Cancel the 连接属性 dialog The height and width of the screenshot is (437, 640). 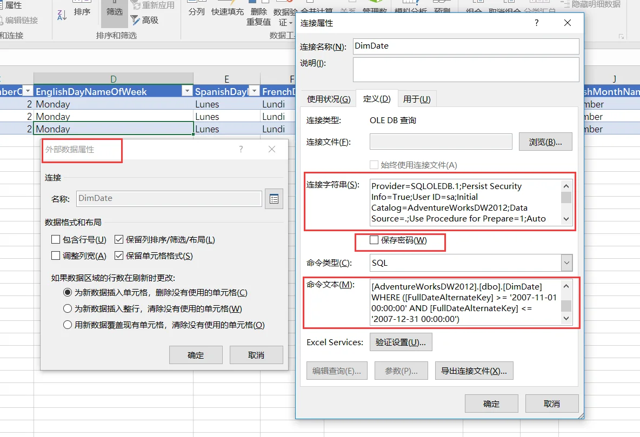(x=552, y=404)
